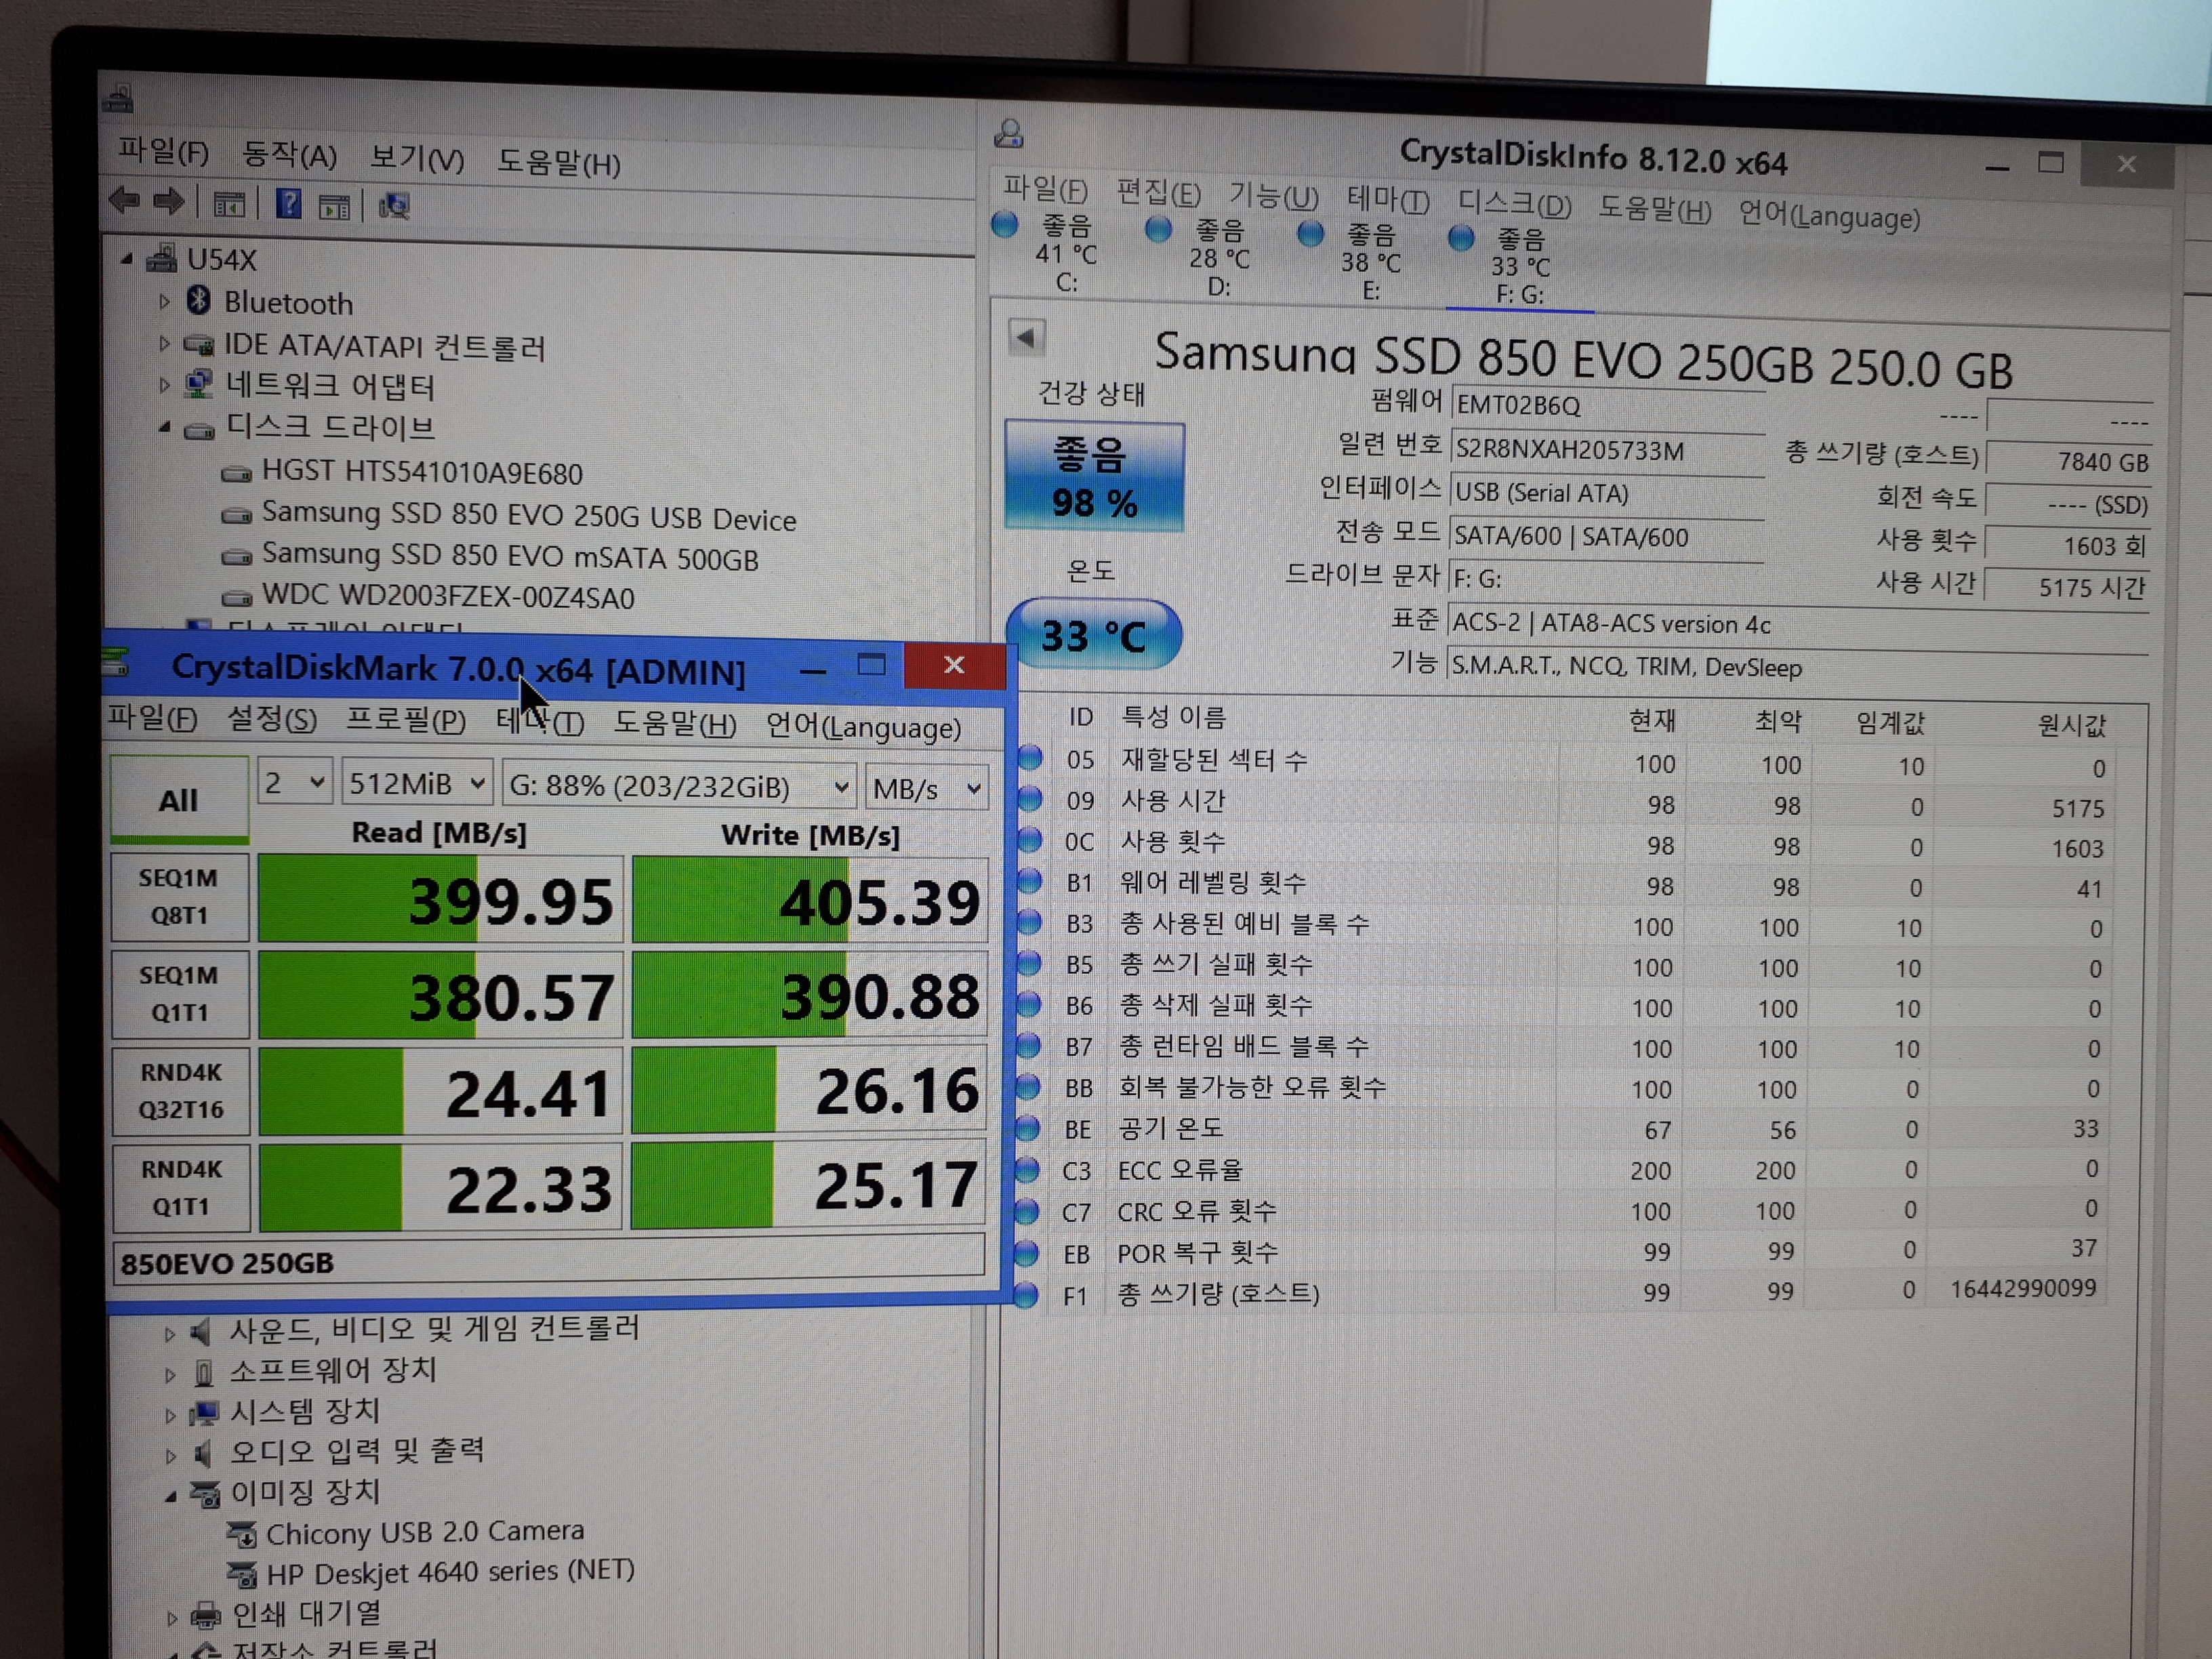Expand the 네트워크 어댑터 node
This screenshot has width=2212, height=1659.
(164, 384)
